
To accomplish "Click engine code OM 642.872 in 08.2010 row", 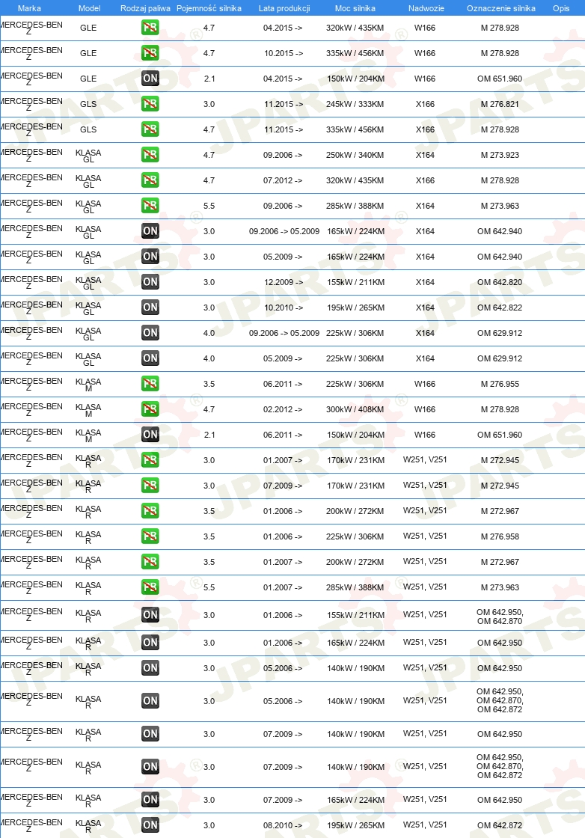I will (500, 825).
